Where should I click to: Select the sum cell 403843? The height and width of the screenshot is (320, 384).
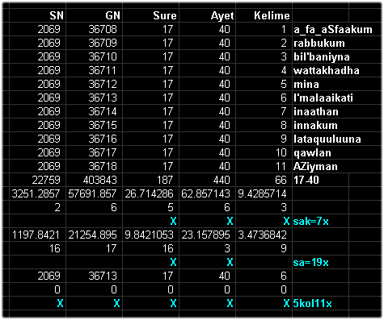click(x=95, y=180)
